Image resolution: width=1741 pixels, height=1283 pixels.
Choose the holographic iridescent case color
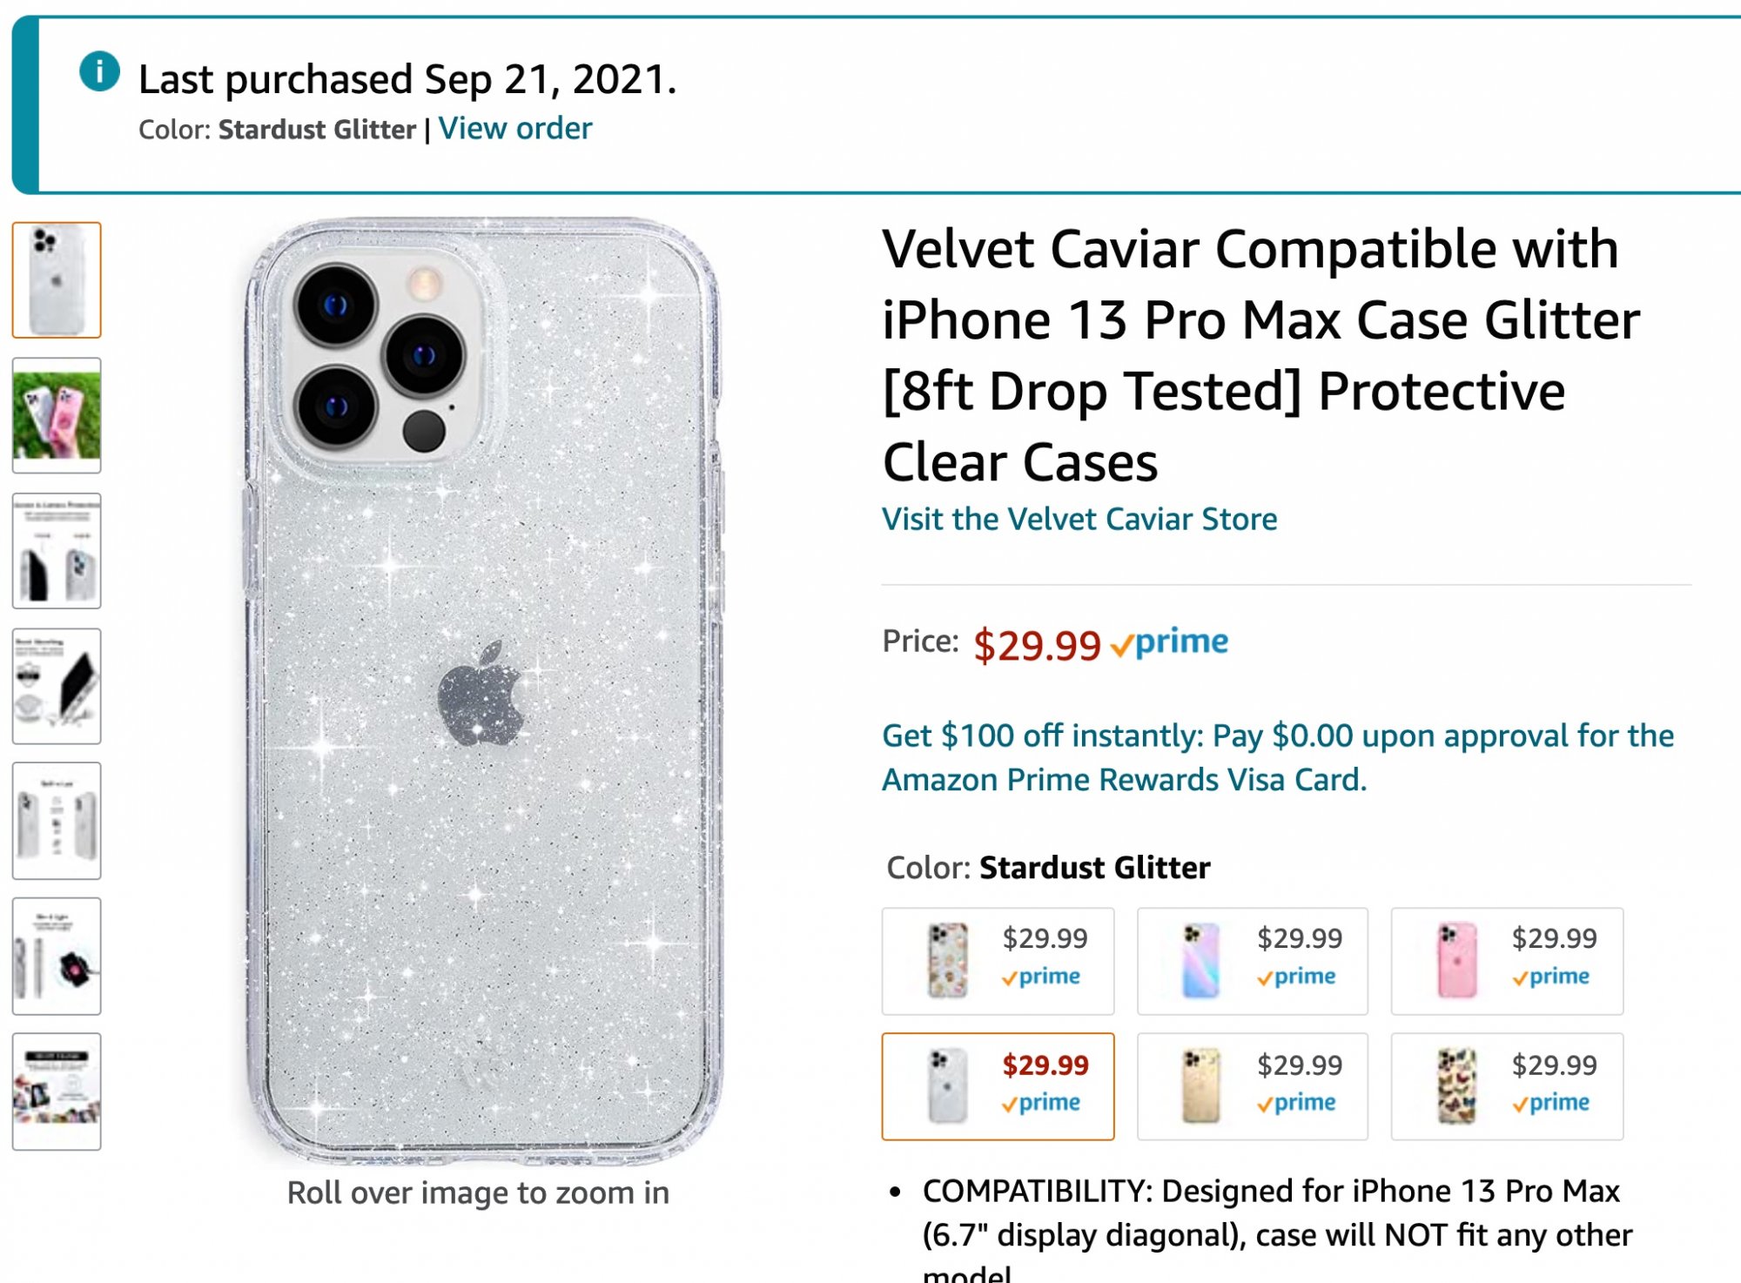[x=1252, y=961]
